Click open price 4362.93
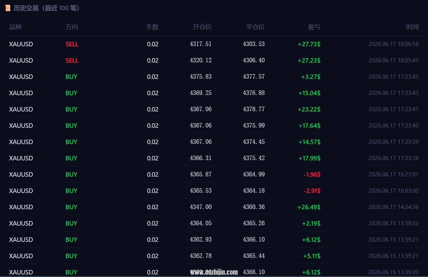Image resolution: width=428 pixels, height=277 pixels. [x=201, y=240]
